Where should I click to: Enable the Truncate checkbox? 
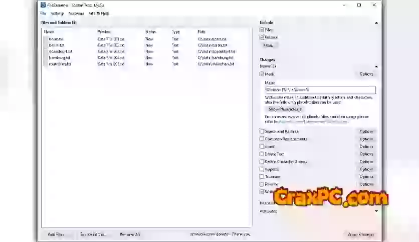(x=262, y=176)
